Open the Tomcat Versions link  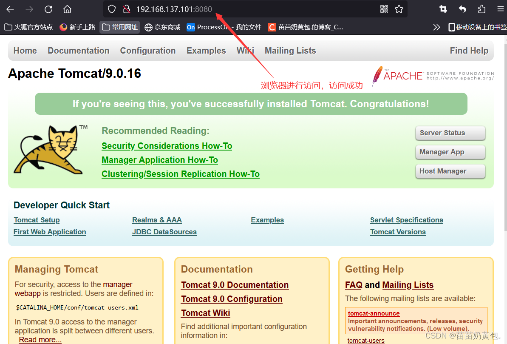[x=398, y=232]
